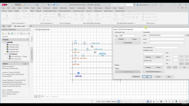Toggle the drawing grid display
Image resolution: width=189 pixels, height=106 pixels.
coord(119,102)
